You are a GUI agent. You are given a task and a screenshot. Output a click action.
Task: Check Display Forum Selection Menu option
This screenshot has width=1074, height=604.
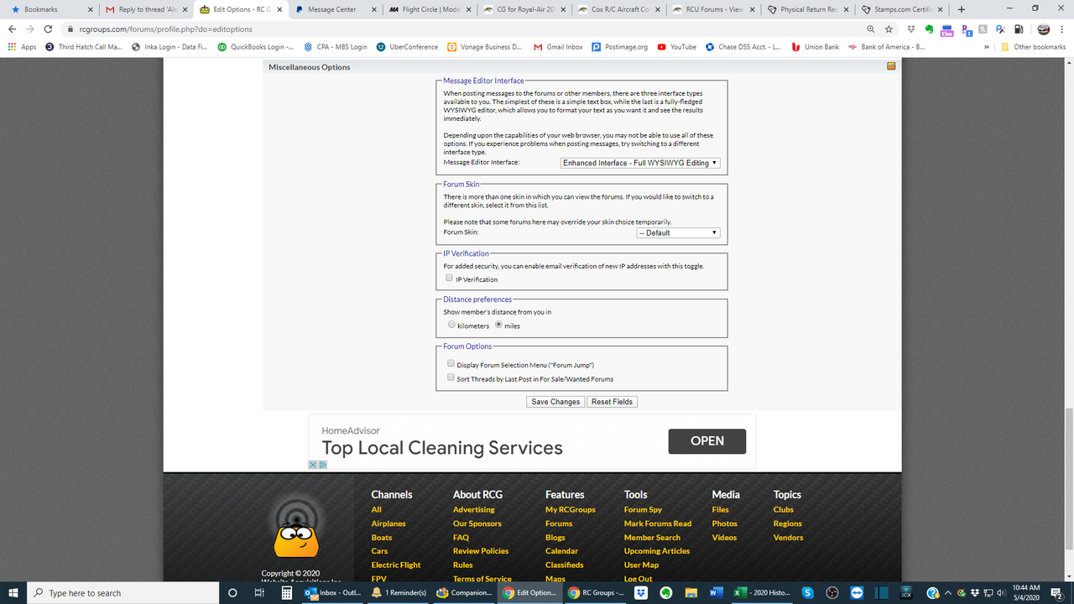coord(451,362)
